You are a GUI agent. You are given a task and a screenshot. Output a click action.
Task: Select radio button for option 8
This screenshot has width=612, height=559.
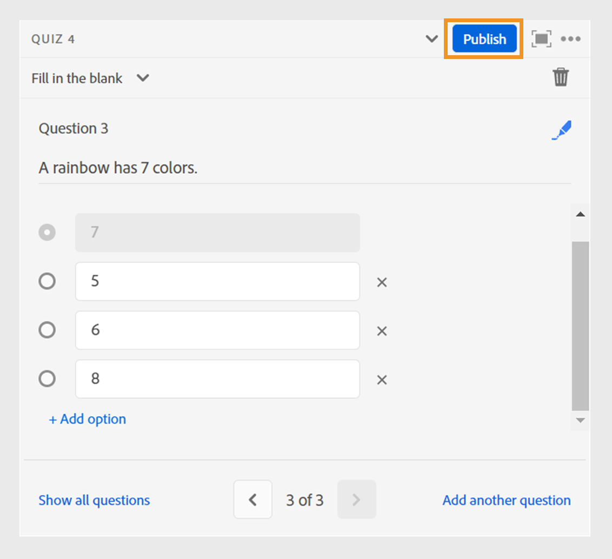[x=47, y=379]
